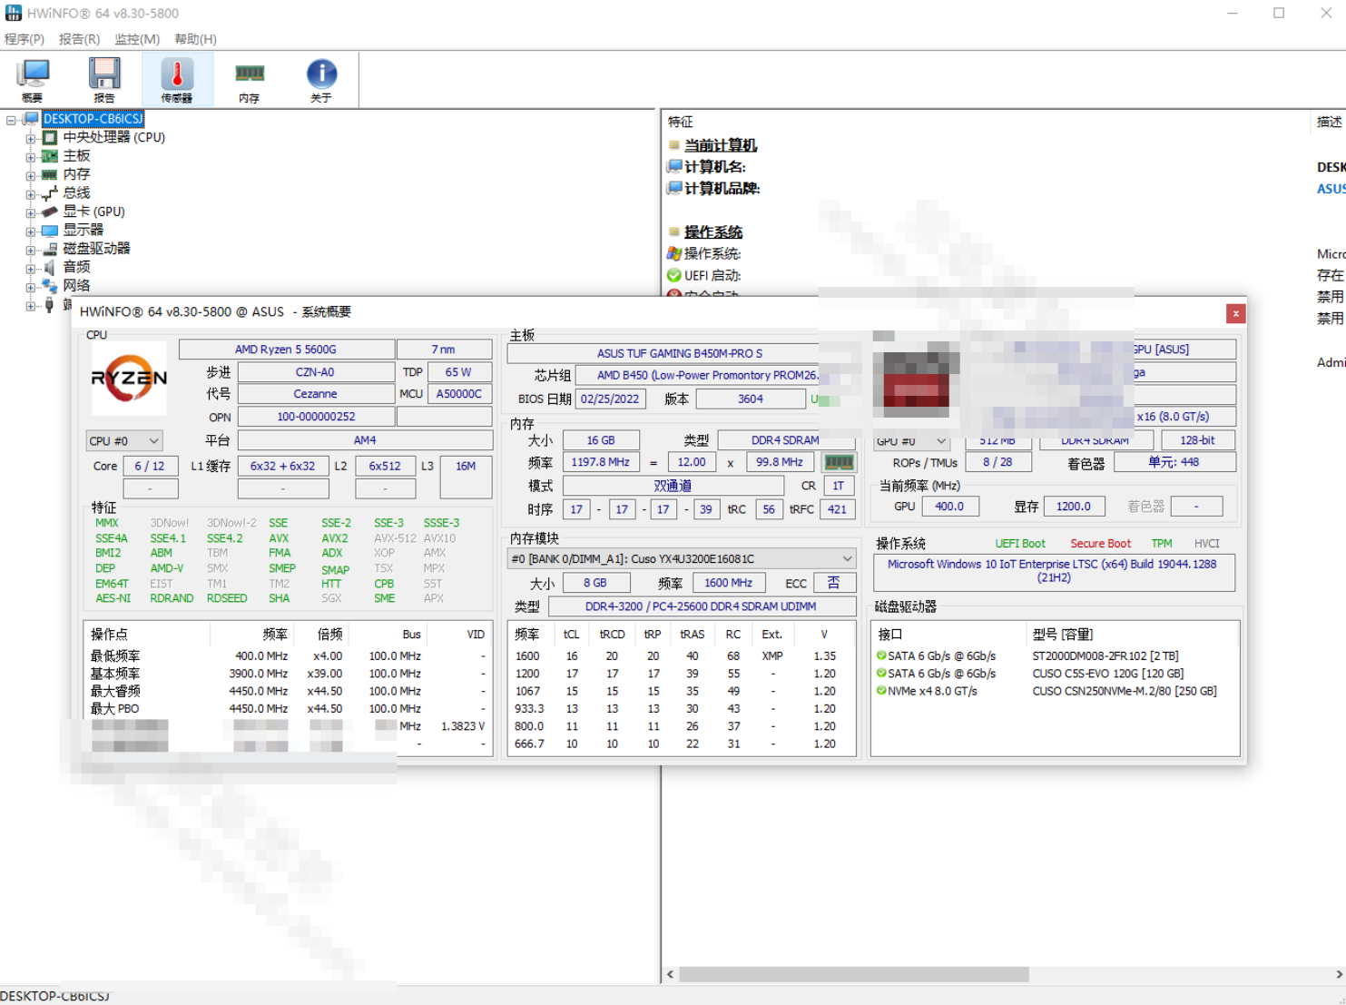Expand the 显卡 (GPU) tree node
This screenshot has height=1005, width=1346.
31,212
